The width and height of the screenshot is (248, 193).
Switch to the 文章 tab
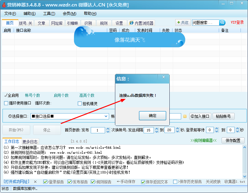(x=41, y=23)
